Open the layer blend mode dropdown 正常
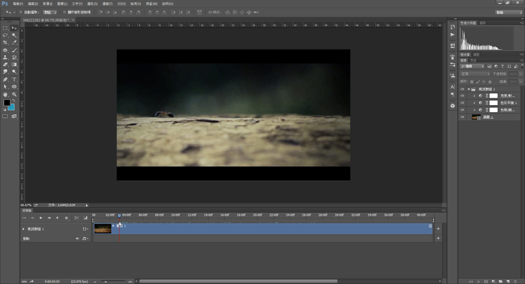This screenshot has height=284, width=525. pos(475,74)
